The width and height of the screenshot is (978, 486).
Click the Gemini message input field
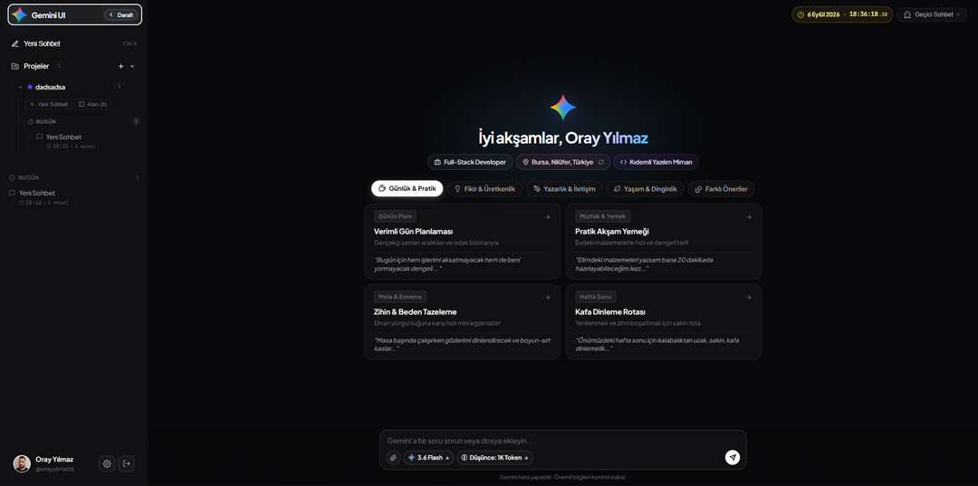point(562,441)
